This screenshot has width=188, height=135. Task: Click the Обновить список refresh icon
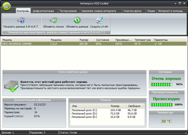(x=54, y=20)
